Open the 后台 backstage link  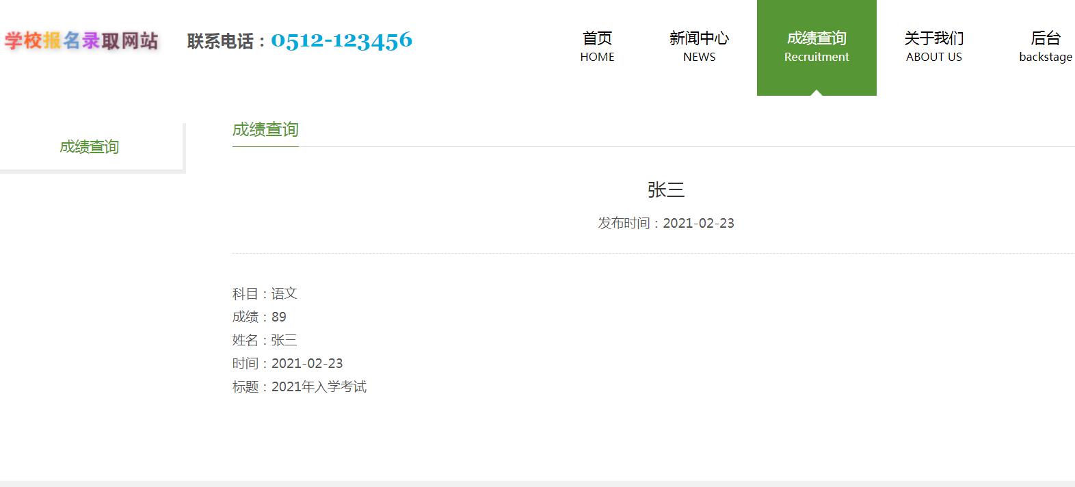(x=1045, y=47)
